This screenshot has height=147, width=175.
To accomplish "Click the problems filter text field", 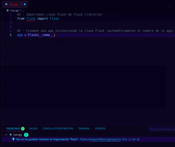I will (x=161, y=129).
